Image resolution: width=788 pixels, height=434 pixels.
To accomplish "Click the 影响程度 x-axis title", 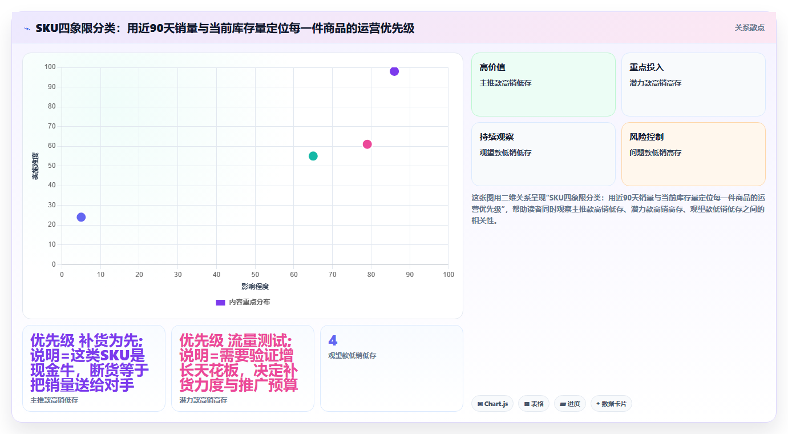I will tap(255, 286).
